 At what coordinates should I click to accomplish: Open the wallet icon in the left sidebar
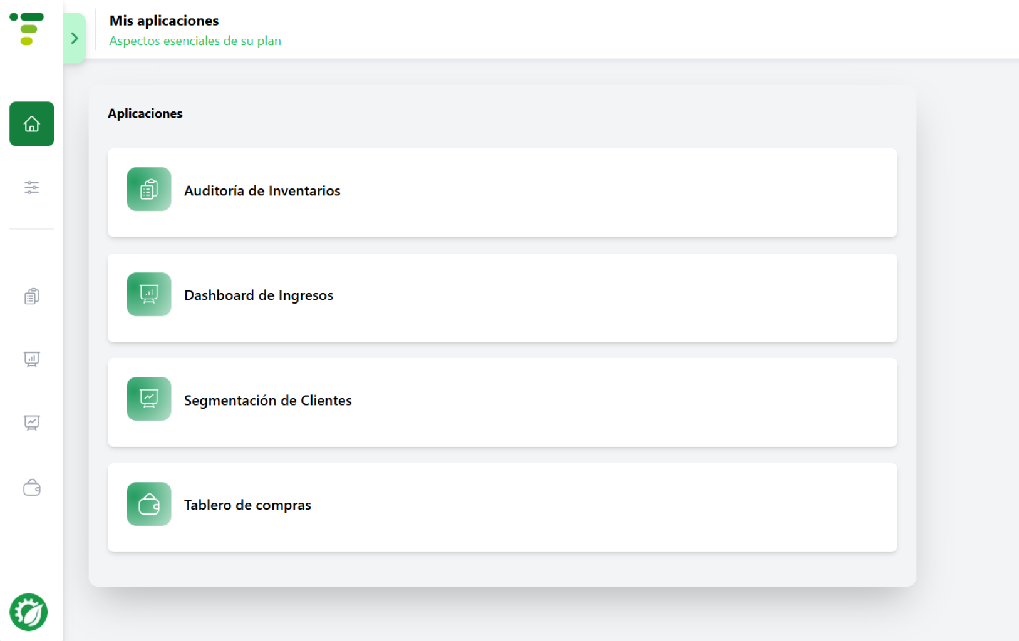pos(31,488)
